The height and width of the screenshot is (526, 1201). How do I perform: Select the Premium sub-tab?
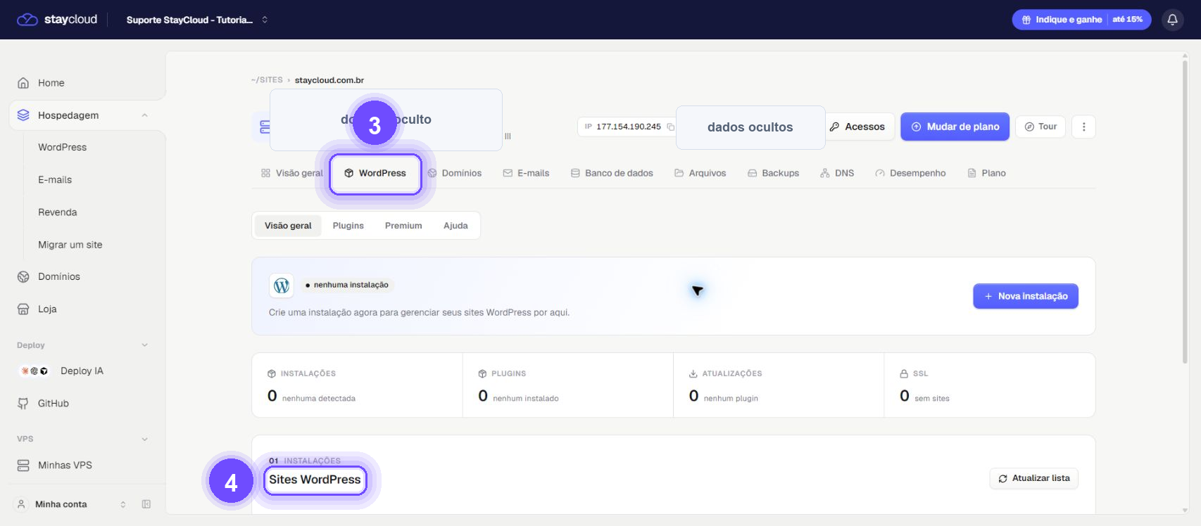tap(403, 226)
